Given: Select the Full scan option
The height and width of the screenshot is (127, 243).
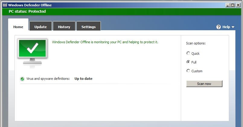Looking at the screenshot, I should point(188,62).
